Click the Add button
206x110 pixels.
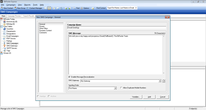click(149, 97)
